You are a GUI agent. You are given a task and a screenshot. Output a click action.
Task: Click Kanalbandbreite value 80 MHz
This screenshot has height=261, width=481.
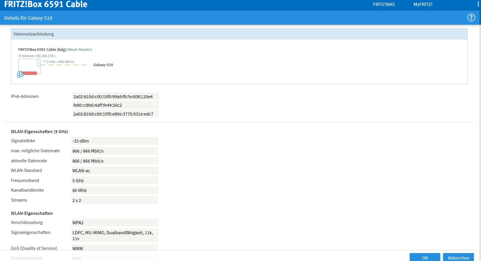(x=115, y=190)
